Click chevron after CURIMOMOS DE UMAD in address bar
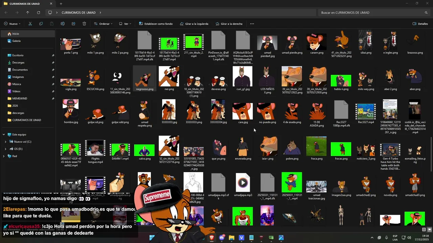Viewport: 433px width, 243px height. pyautogui.click(x=100, y=12)
